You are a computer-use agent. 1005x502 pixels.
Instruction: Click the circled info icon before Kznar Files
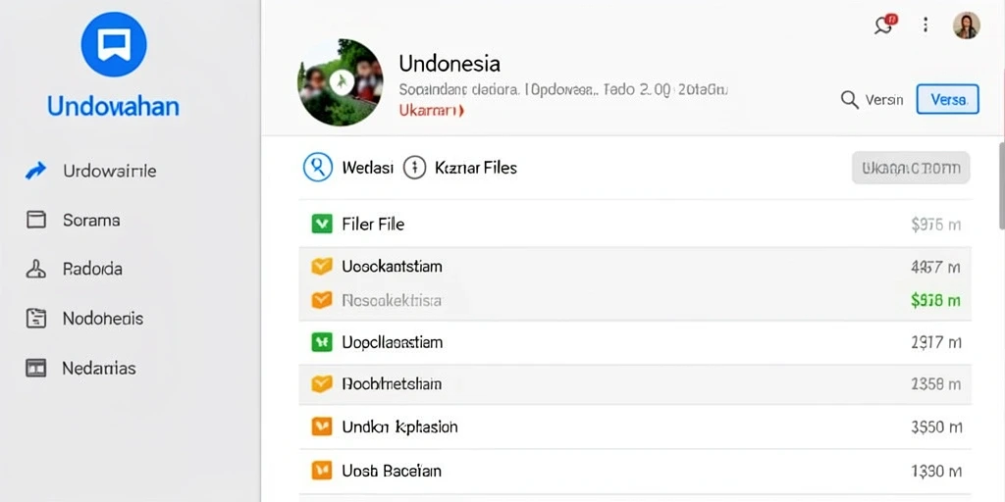(x=415, y=168)
